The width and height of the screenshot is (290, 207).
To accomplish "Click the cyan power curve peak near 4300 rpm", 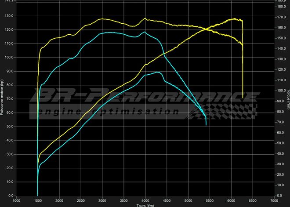I will point(157,72).
